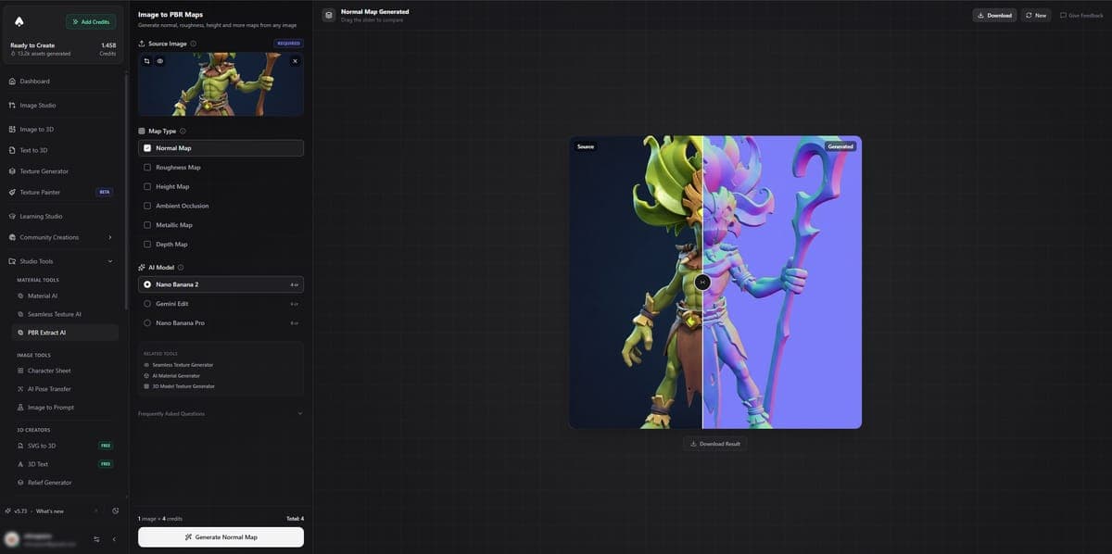Click the Download Result button
The width and height of the screenshot is (1112, 554).
tap(715, 444)
